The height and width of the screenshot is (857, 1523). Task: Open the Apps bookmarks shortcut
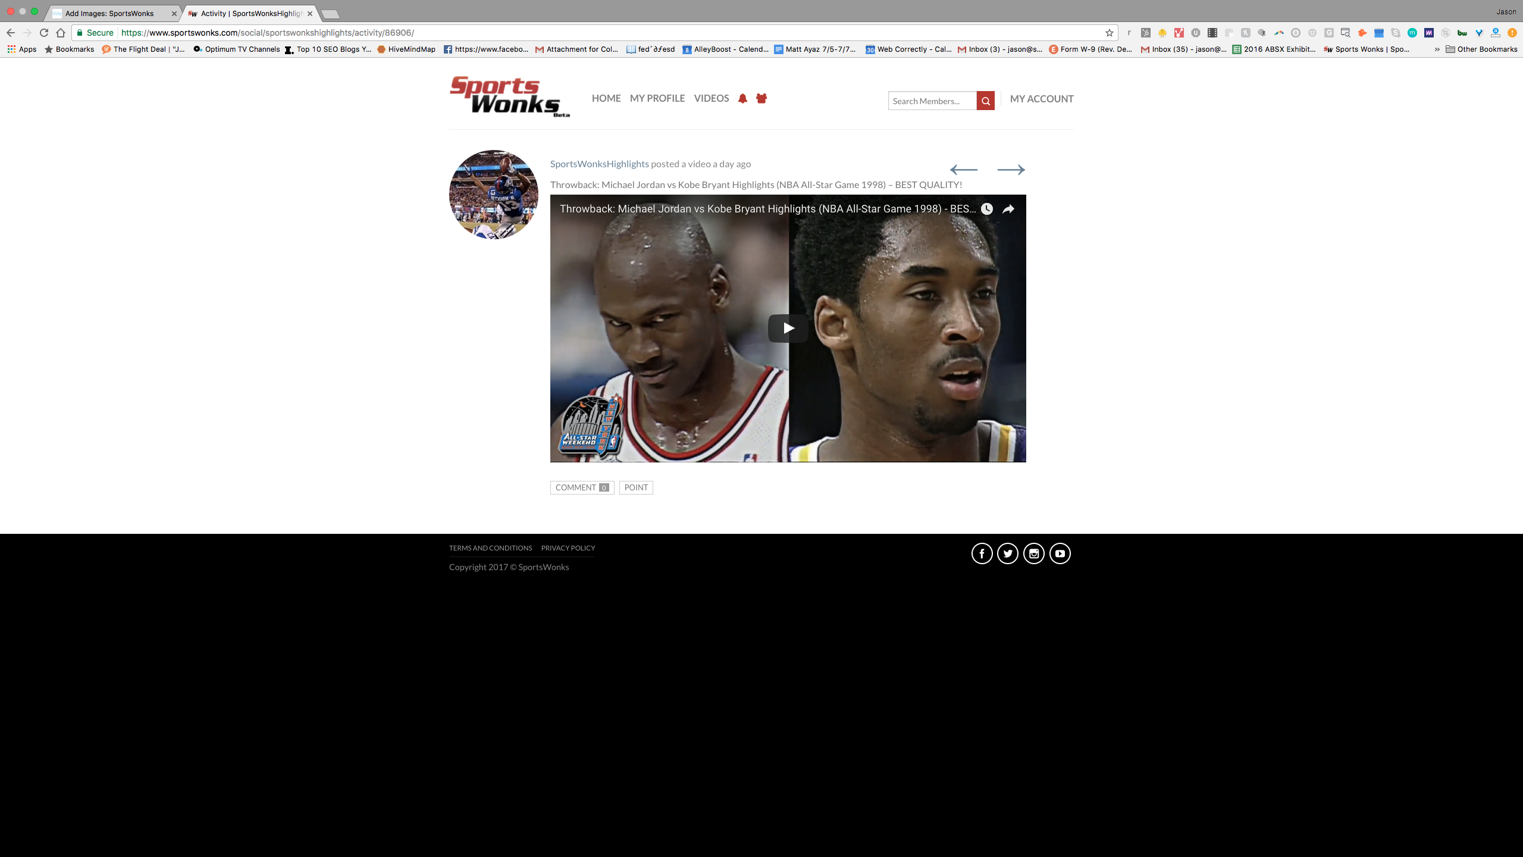pyautogui.click(x=22, y=49)
